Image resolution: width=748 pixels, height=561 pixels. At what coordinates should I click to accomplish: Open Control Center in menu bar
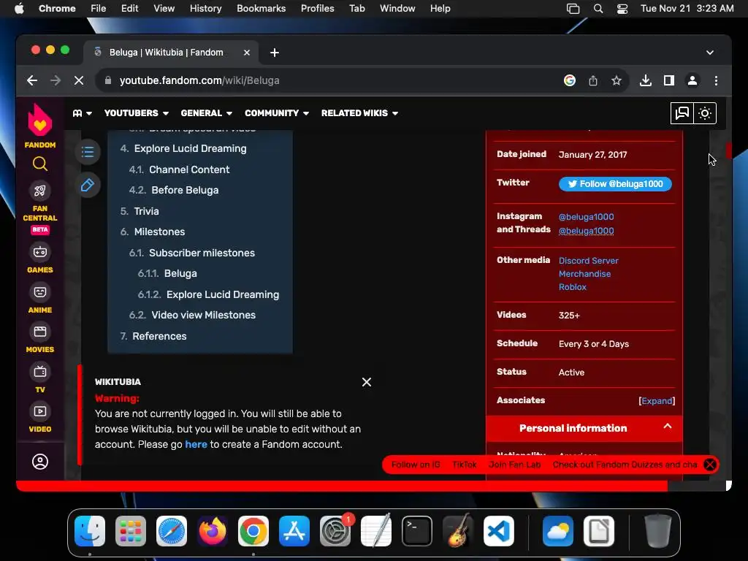point(622,9)
